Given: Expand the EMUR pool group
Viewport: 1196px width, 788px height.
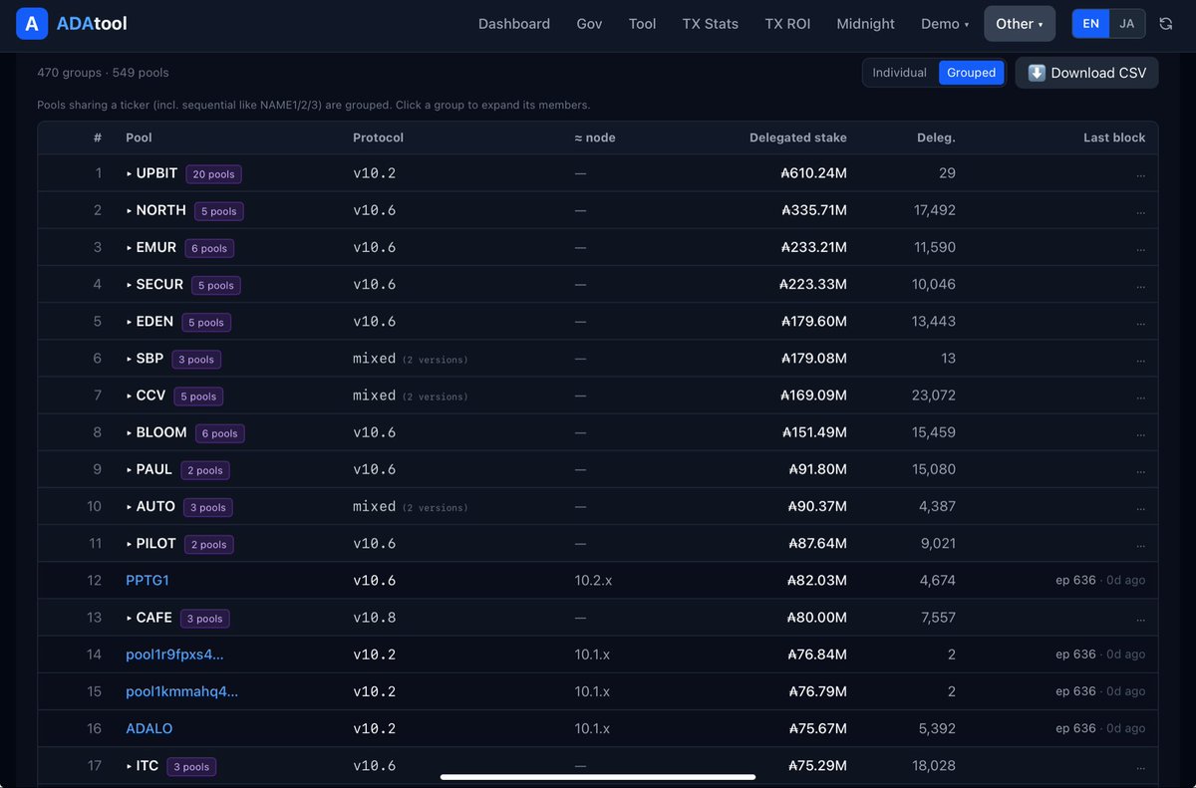Looking at the screenshot, I should click(x=151, y=247).
